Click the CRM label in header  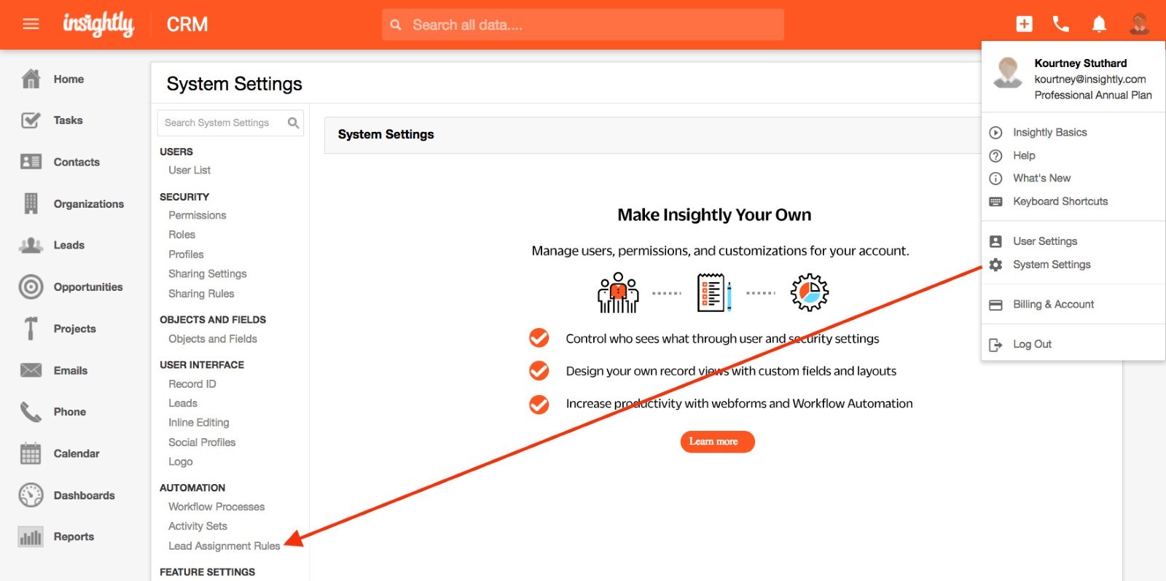[187, 25]
